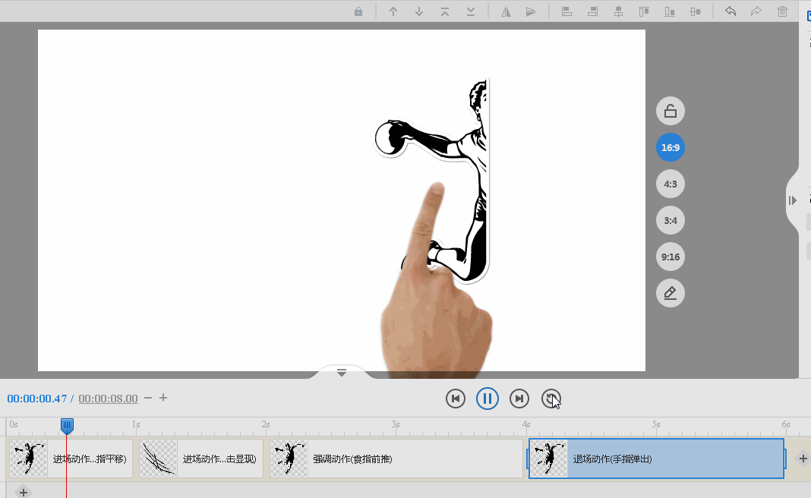
Task: Keep the 16:9 aspect ratio selected
Action: pyautogui.click(x=670, y=147)
